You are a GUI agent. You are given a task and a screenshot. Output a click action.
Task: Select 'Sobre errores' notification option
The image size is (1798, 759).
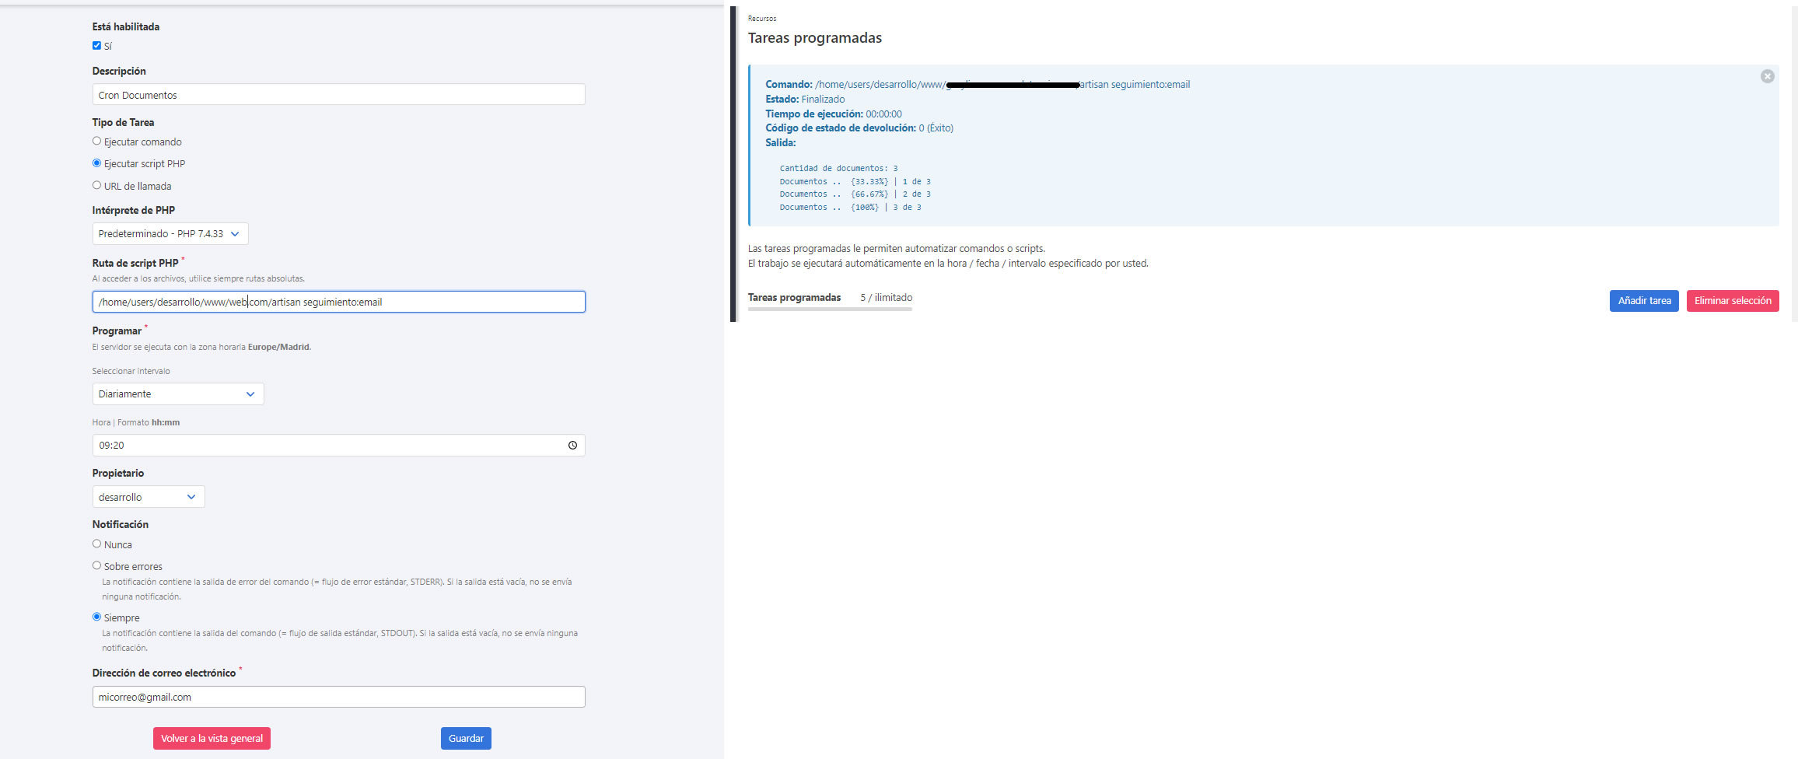pos(96,566)
